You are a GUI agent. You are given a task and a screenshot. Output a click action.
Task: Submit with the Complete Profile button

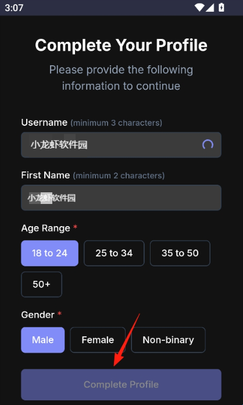pos(121,385)
